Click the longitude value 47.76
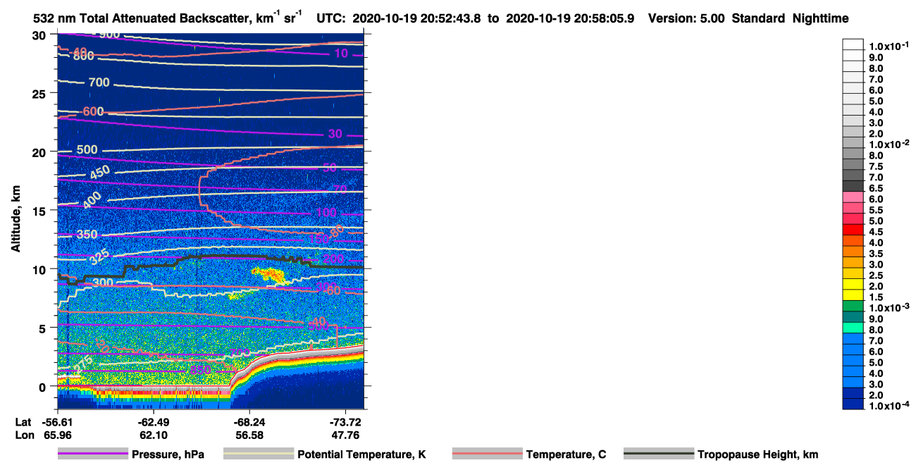This screenshot has width=916, height=470. [345, 435]
